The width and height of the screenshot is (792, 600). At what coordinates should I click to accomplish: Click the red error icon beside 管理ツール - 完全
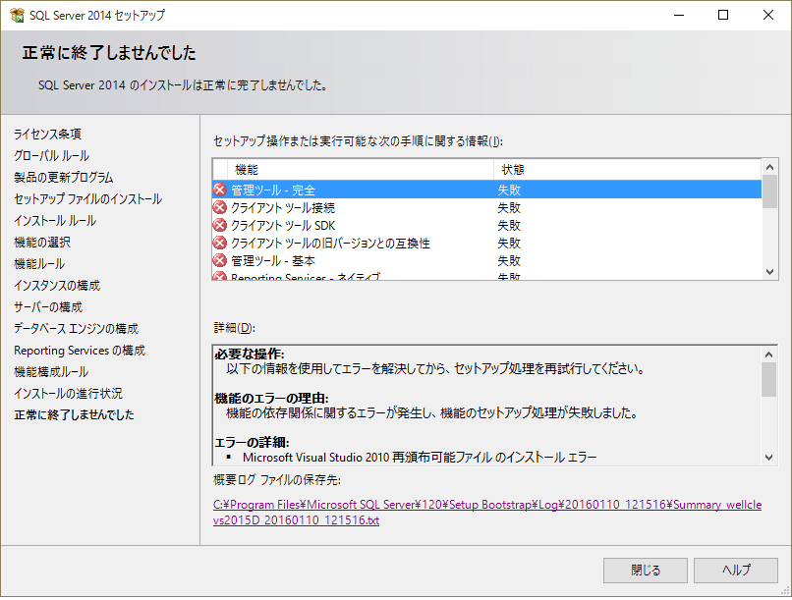(220, 191)
